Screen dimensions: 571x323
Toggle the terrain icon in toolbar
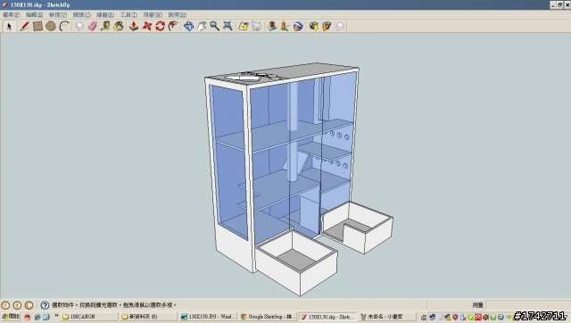click(256, 26)
